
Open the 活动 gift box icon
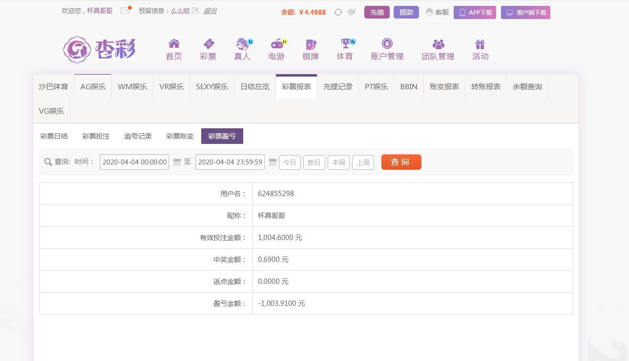[480, 44]
